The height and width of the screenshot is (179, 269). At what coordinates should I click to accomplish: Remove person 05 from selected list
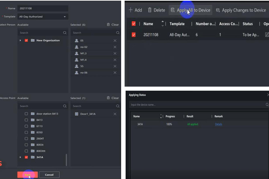tap(115, 41)
